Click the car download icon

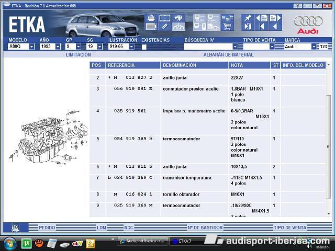tap(178, 27)
